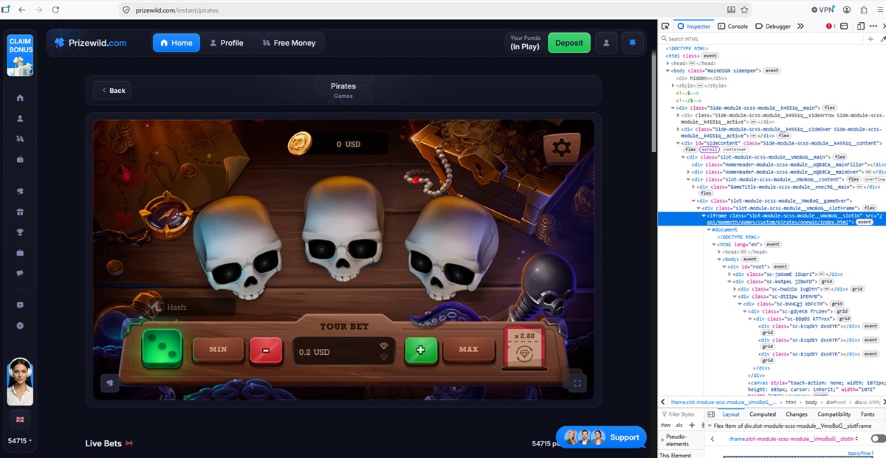Open the notifications bell icon
The height and width of the screenshot is (458, 886).
coord(632,43)
